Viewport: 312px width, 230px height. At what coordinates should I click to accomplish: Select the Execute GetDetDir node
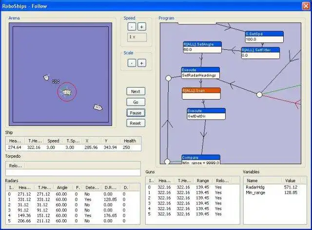click(206, 114)
